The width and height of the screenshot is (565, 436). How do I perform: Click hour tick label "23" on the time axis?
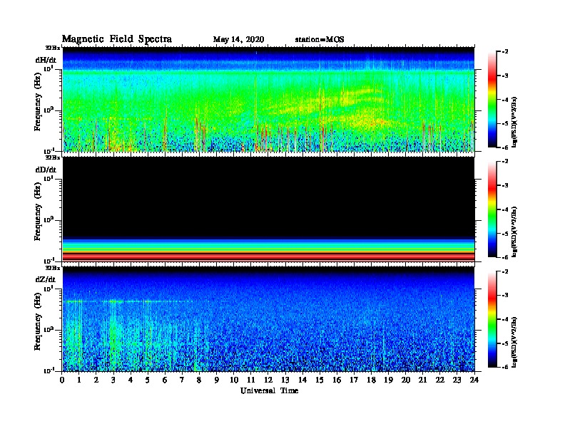click(457, 380)
